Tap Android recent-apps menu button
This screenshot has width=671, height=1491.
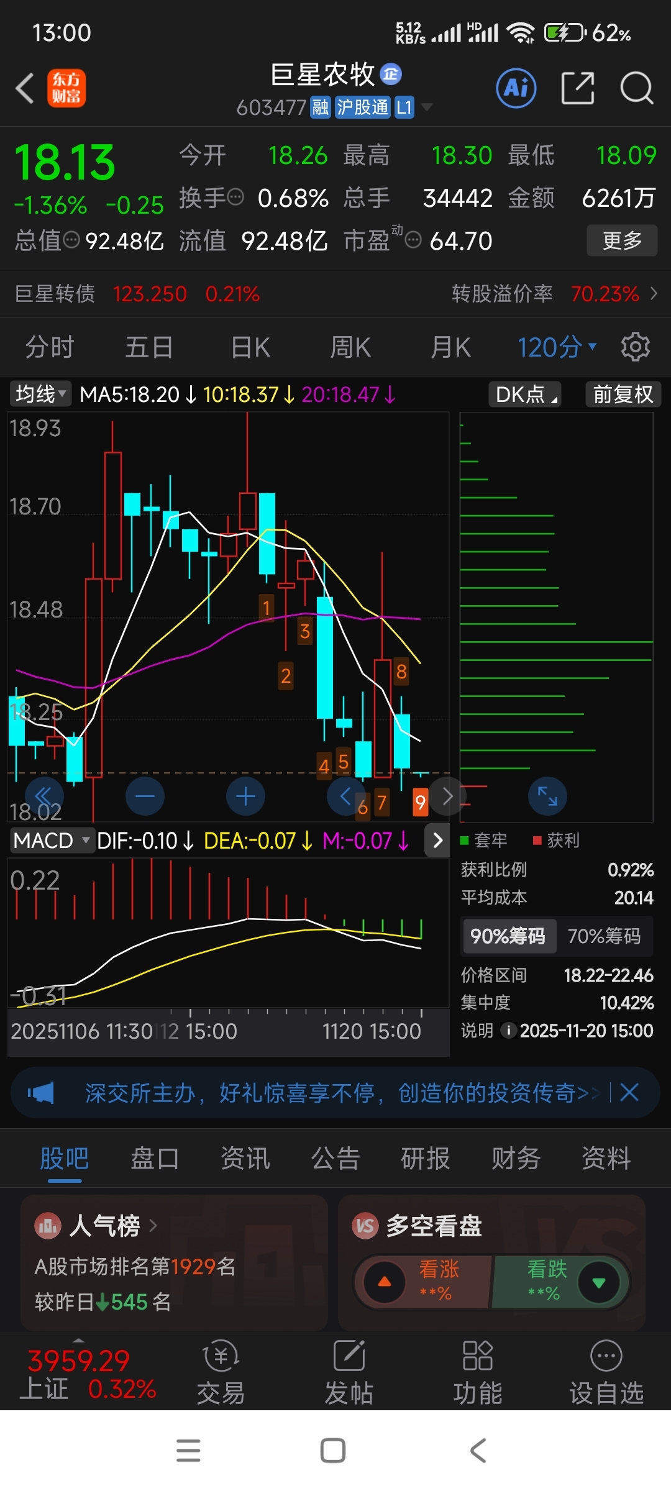(x=188, y=1451)
